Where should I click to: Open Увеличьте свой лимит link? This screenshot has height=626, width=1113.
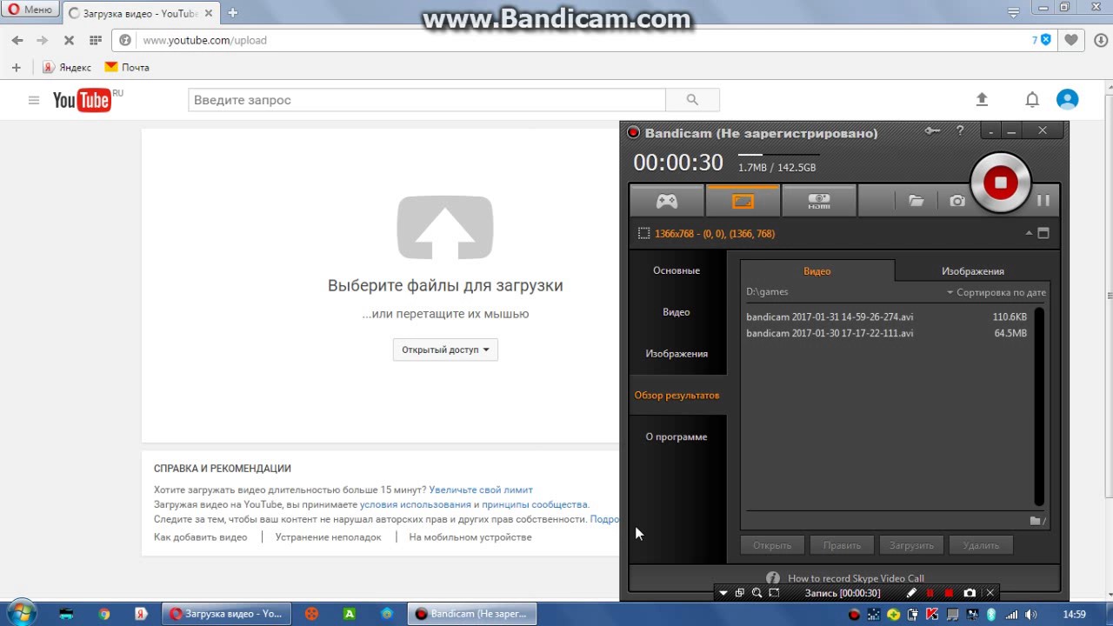tap(481, 489)
